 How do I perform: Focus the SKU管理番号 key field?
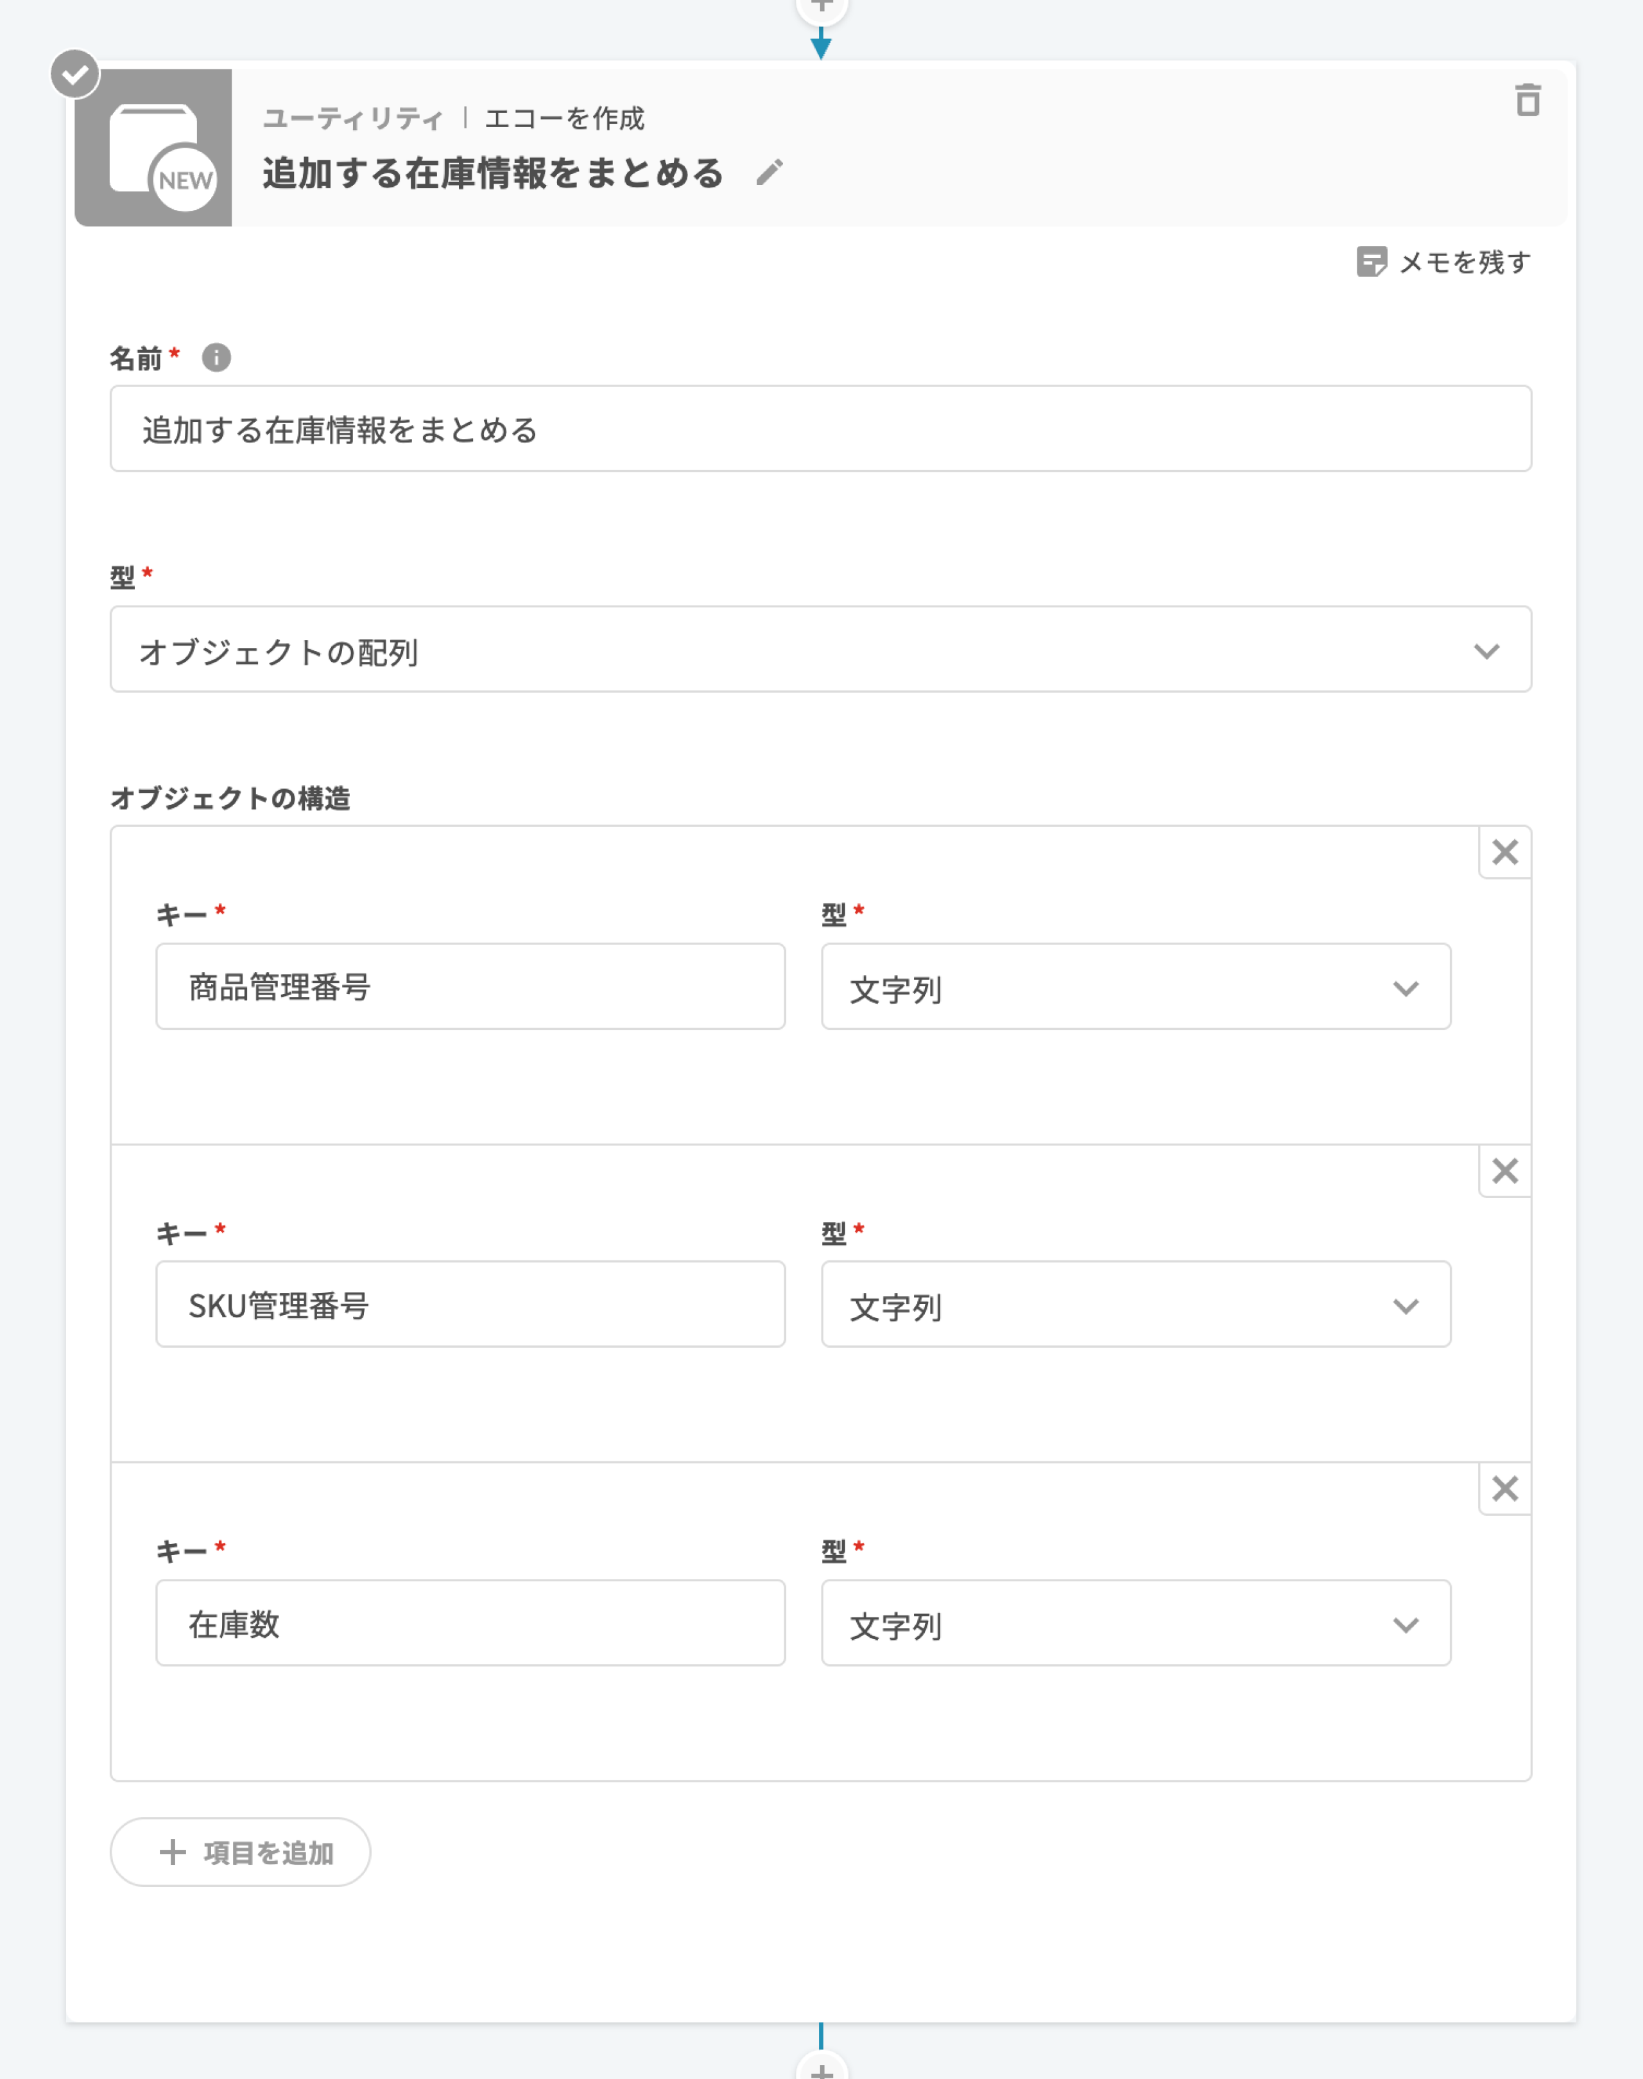(x=470, y=1305)
